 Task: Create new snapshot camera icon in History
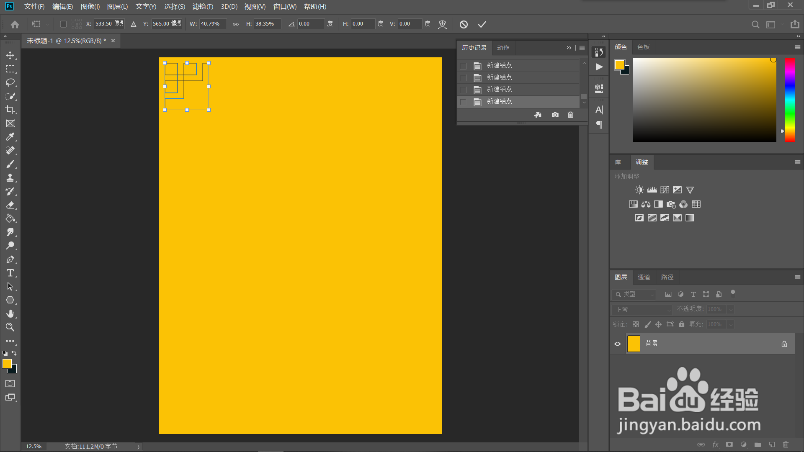555,115
